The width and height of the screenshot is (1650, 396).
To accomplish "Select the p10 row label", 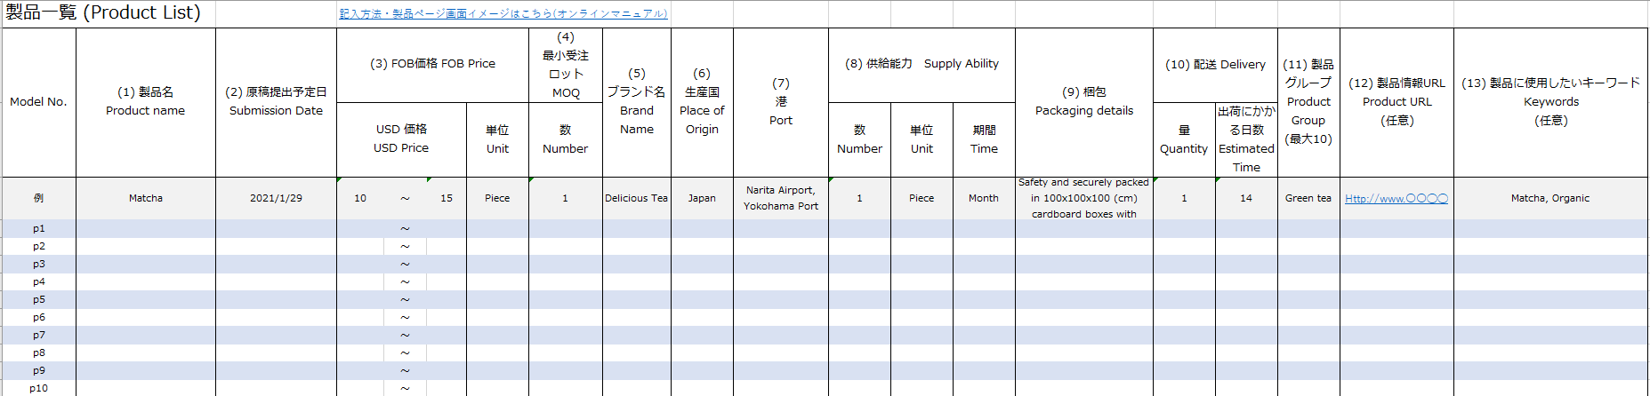I will pos(38,388).
